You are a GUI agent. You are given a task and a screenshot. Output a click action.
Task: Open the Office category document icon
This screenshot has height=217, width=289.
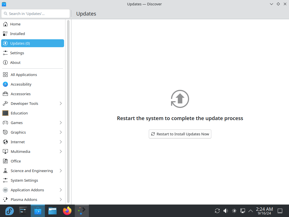tap(5, 161)
